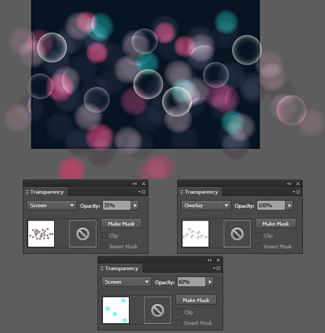
Task: Open opacity slider arrow next to 35%
Action: 135,206
